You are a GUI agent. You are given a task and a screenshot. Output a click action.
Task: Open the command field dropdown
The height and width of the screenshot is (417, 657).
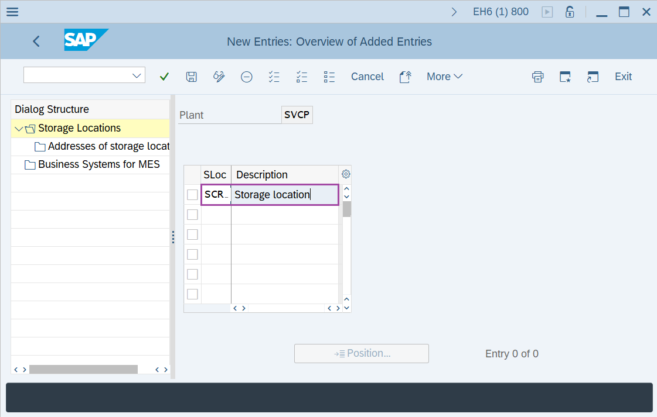point(137,75)
